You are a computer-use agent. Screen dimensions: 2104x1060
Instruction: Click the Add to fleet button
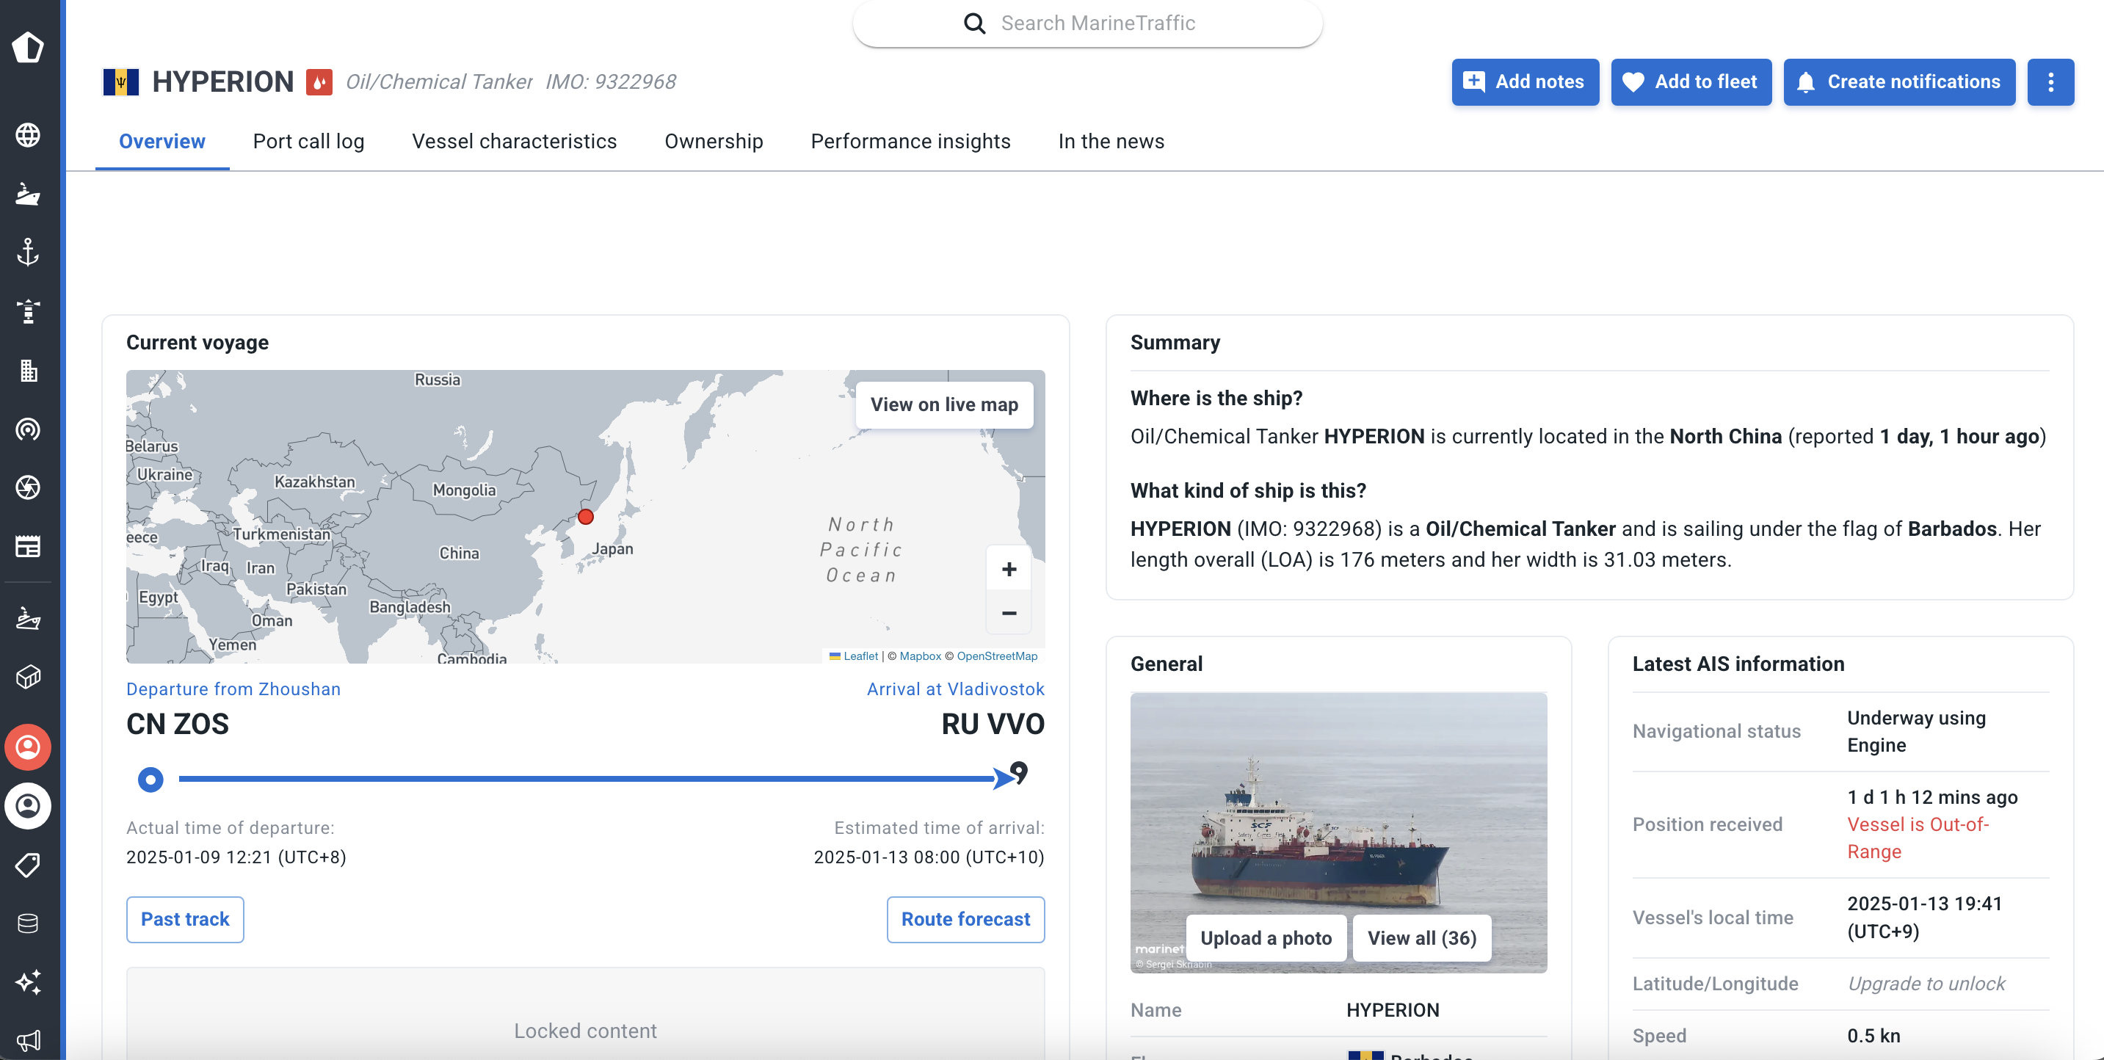1691,81
